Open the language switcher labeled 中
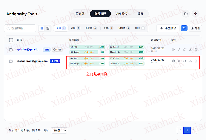This screenshot has height=140, width=206. coord(196,14)
